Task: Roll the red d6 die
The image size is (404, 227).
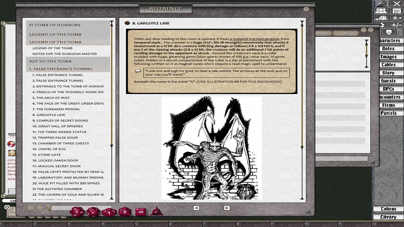Action: pos(140,212)
